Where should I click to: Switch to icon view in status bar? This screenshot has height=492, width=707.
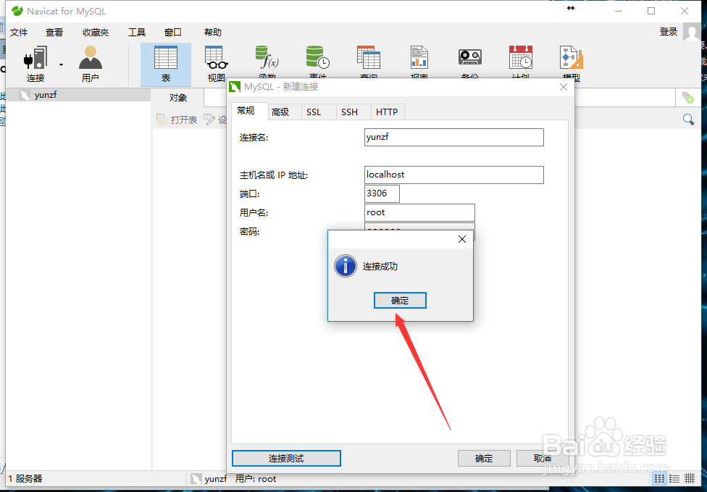click(x=660, y=478)
